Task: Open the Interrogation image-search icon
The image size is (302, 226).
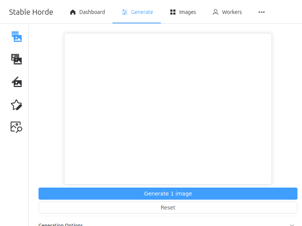Action: (x=16, y=127)
